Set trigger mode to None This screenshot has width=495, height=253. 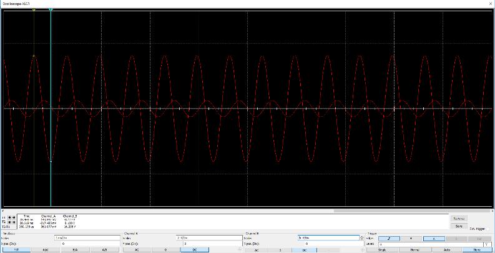pos(477,250)
